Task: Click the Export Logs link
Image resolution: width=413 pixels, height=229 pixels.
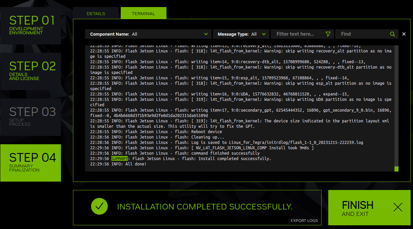Action: 304,221
